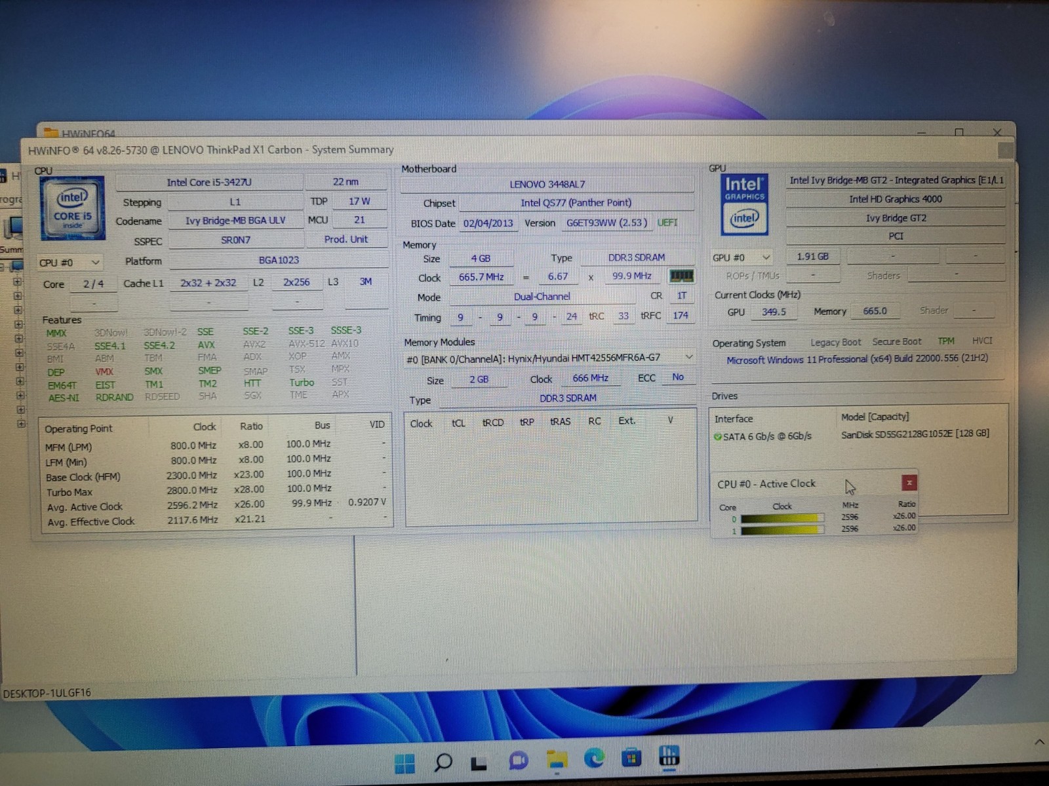Viewport: 1049px width, 786px height.
Task: Open Task View on the taskbar
Action: coord(479,762)
